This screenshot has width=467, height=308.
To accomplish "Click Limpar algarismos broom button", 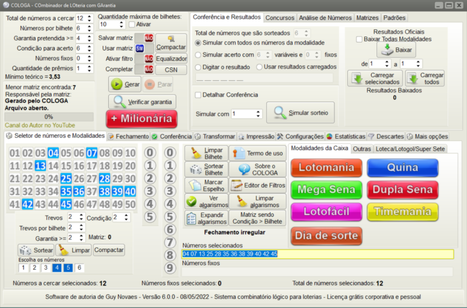I will click(258, 202).
